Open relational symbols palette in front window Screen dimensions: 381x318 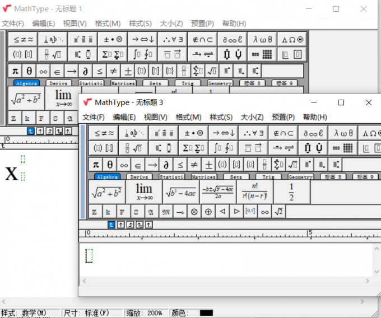click(104, 133)
